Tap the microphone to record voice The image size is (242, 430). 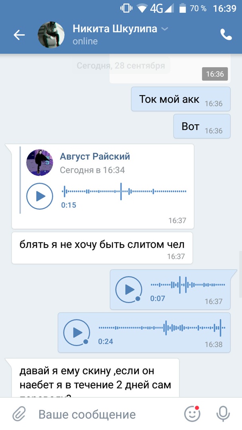223,414
